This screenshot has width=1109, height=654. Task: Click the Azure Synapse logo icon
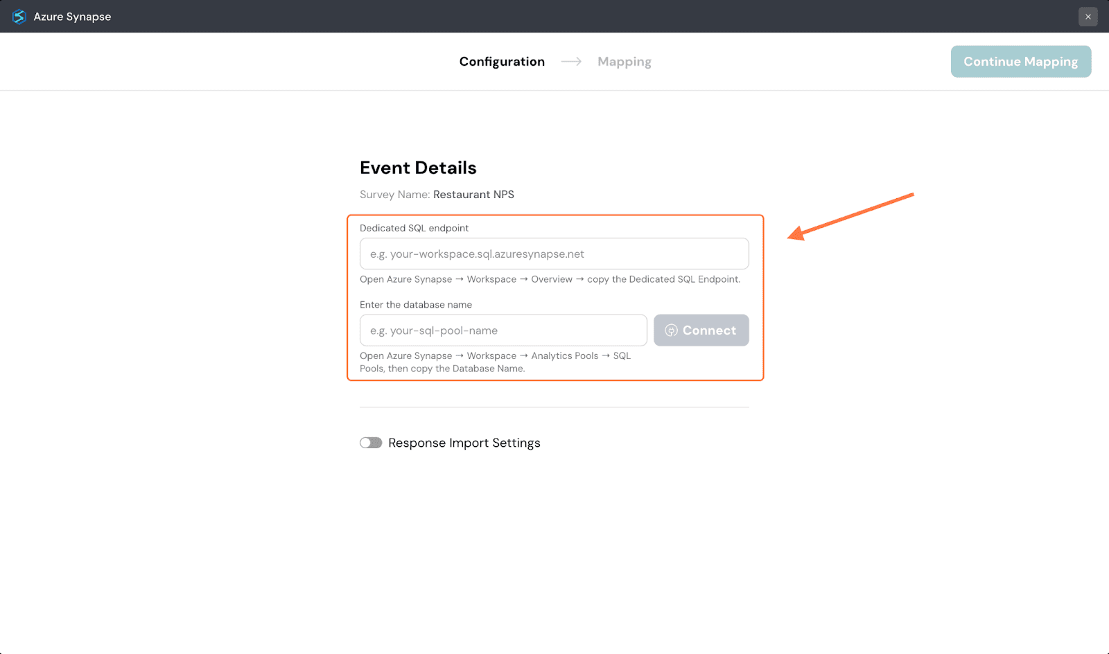[x=19, y=17]
